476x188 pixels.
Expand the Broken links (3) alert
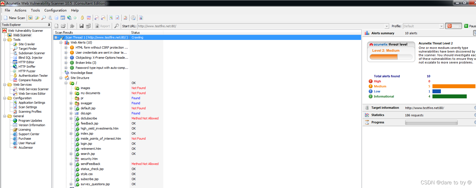point(66,63)
